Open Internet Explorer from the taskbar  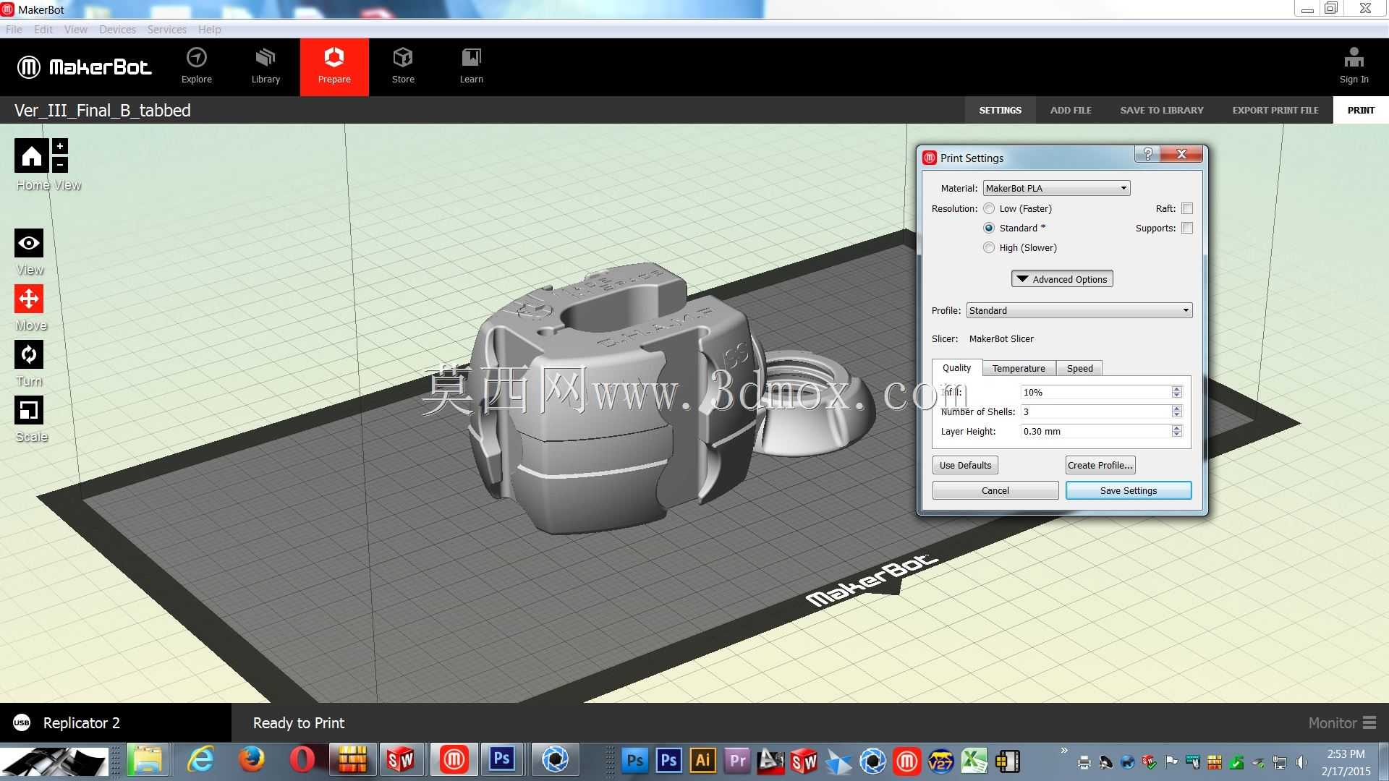200,760
